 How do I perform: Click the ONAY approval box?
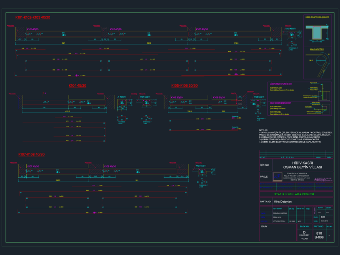click(x=278, y=232)
